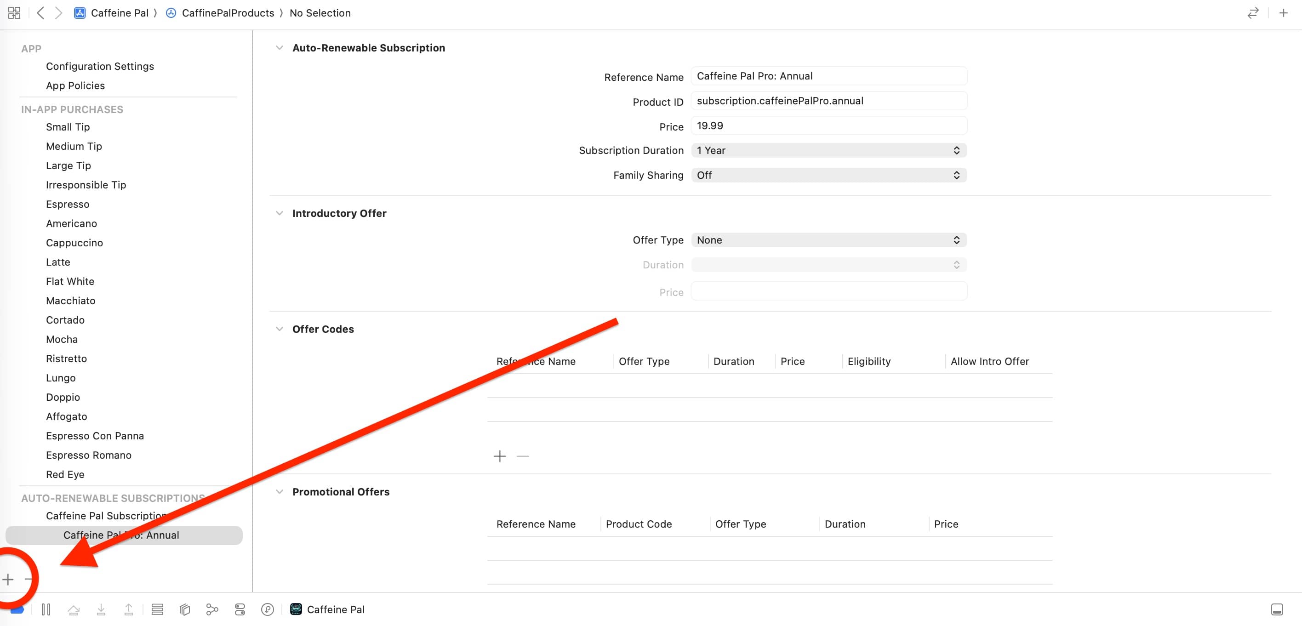Toggle the editor swap arrows icon

[1253, 12]
